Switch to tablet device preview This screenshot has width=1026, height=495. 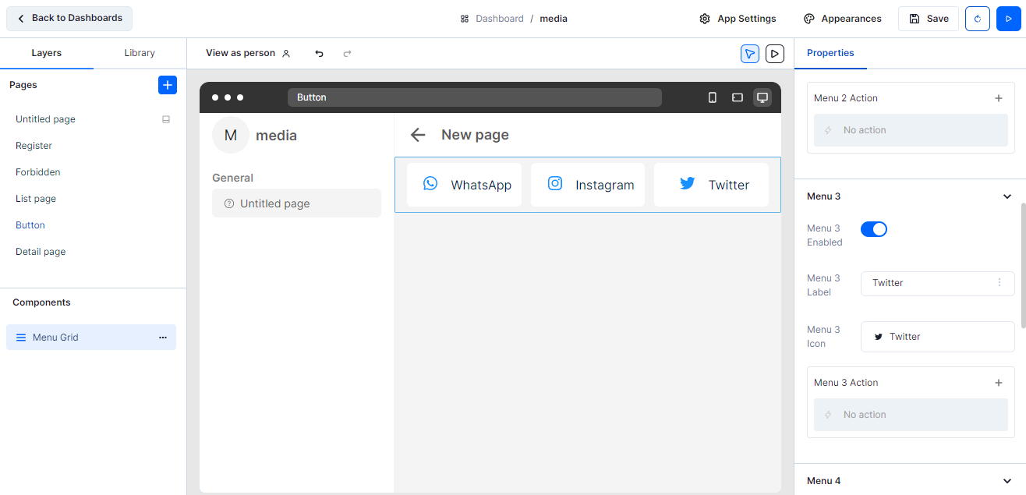click(737, 97)
